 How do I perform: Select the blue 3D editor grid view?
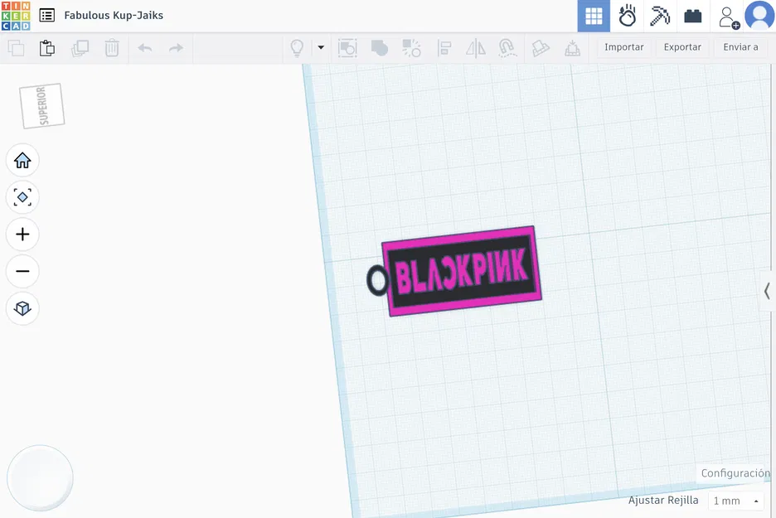tap(594, 16)
